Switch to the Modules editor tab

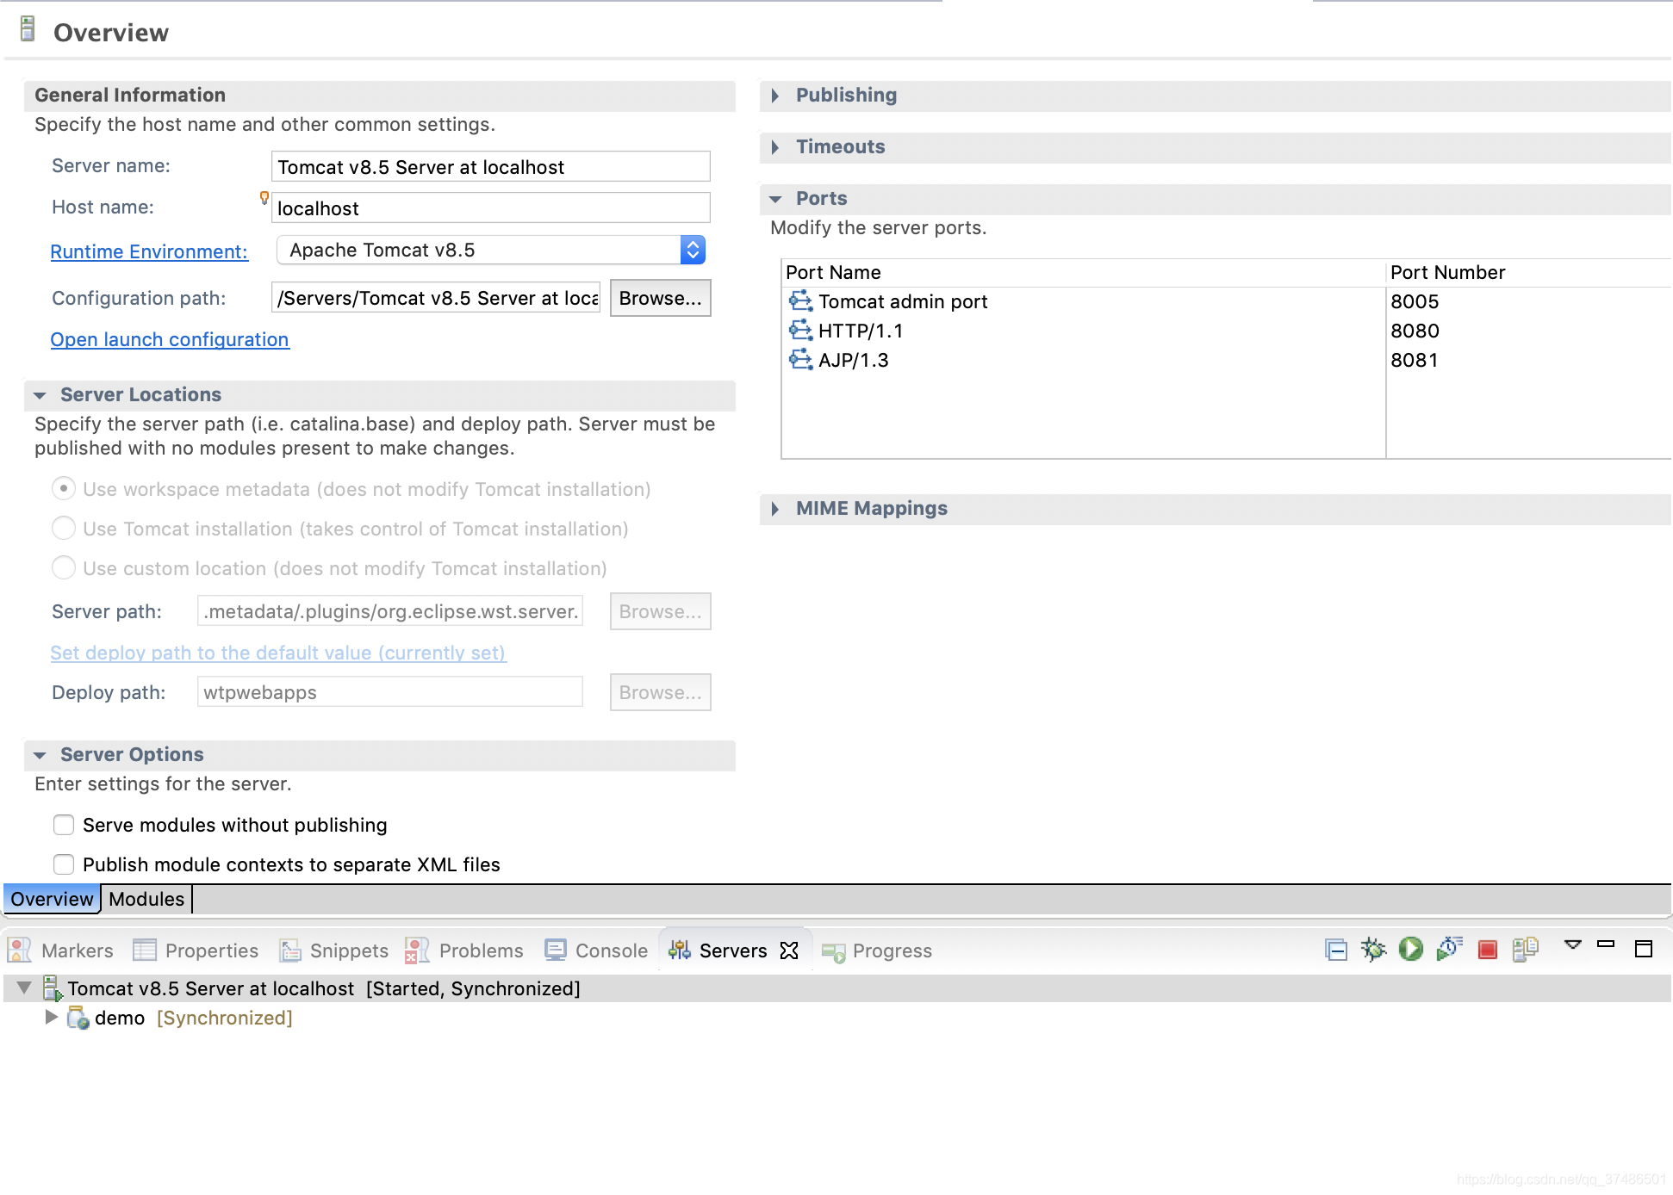point(146,899)
